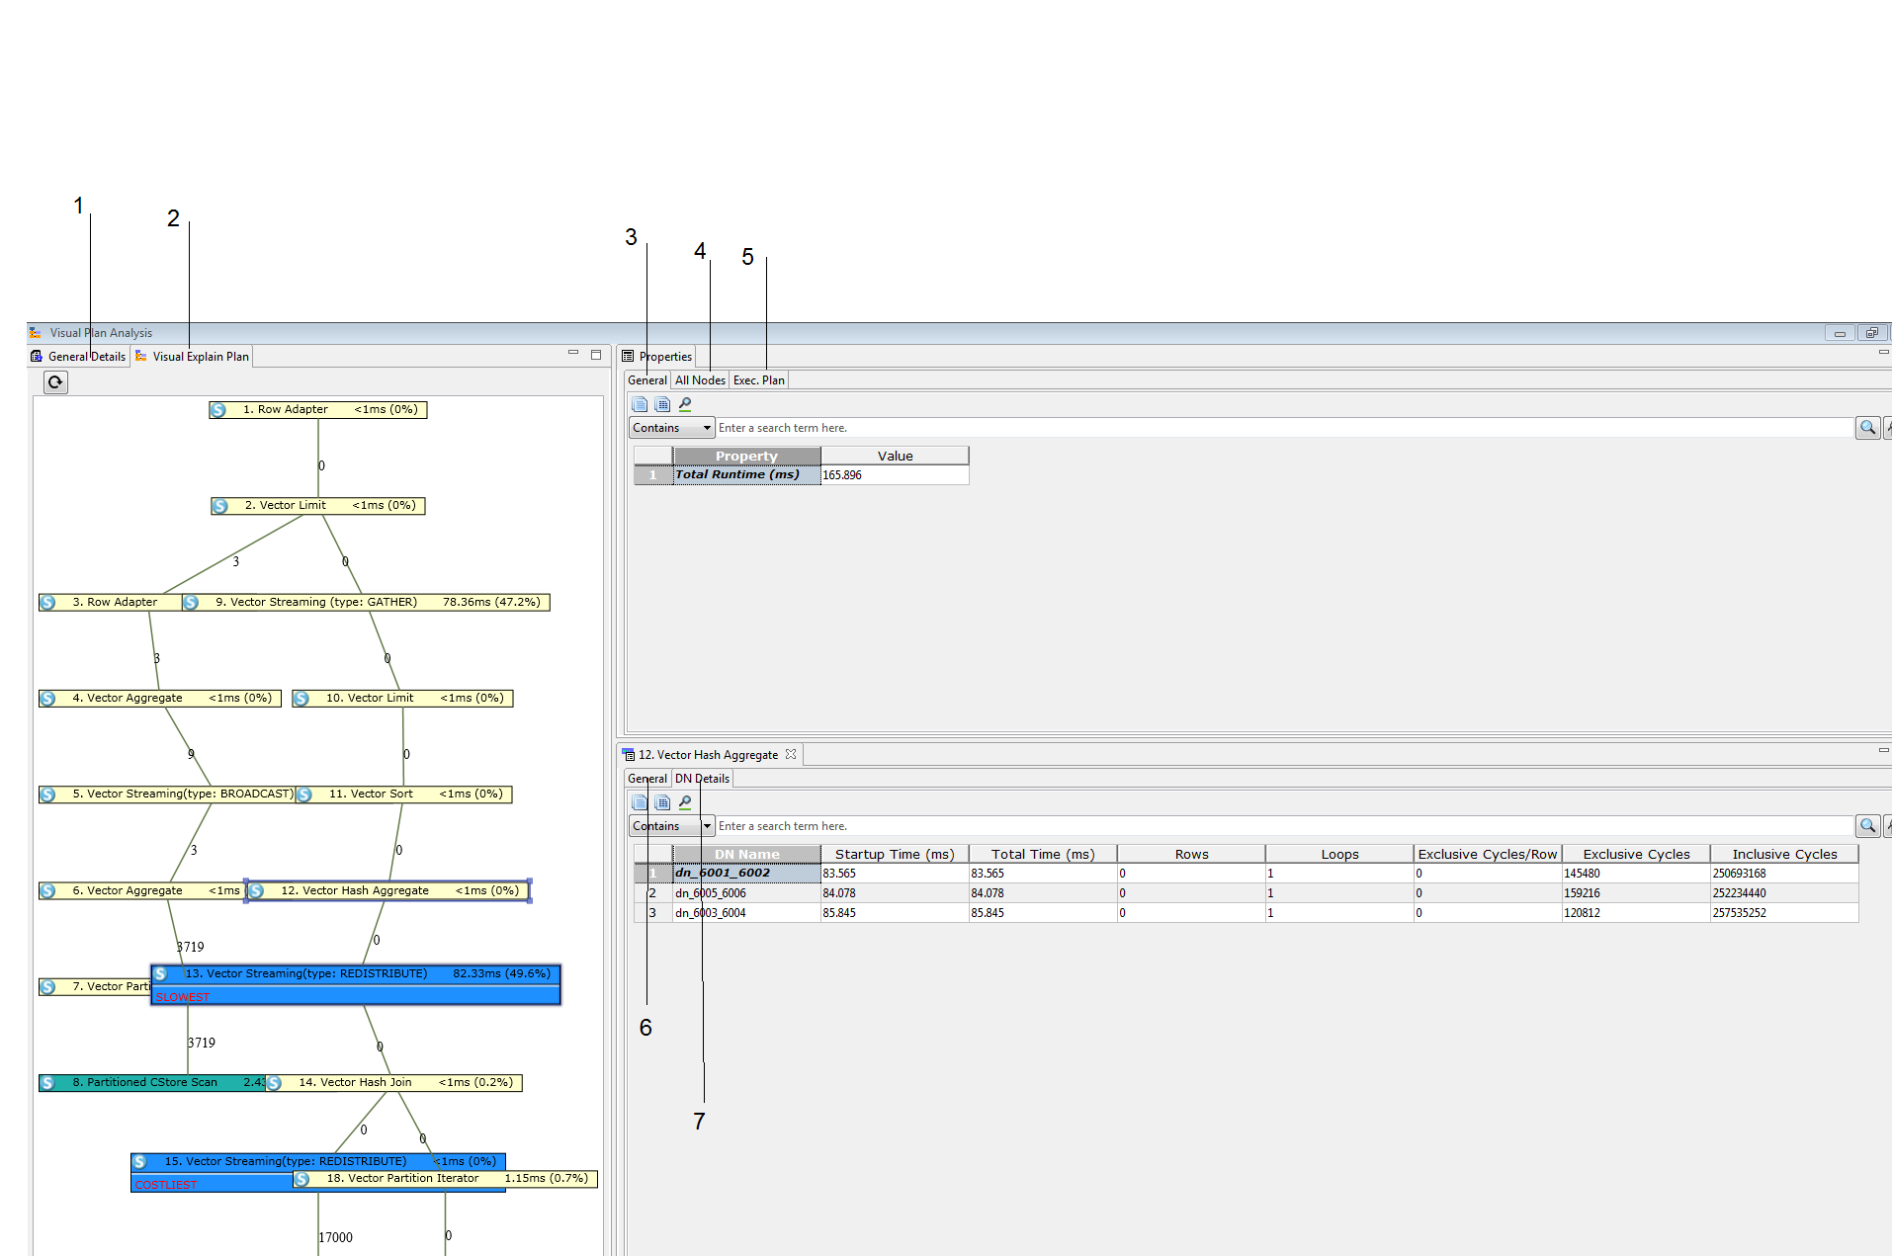Click the icon on 13. Vector Streaming REDISTRIBUTE node
Image resolution: width=1892 pixels, height=1256 pixels.
pos(161,974)
